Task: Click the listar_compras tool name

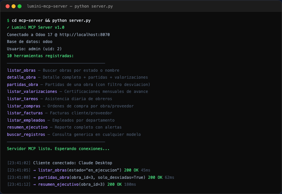Action: pos(24,106)
